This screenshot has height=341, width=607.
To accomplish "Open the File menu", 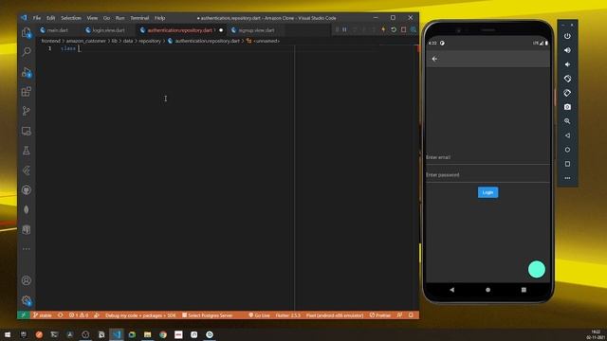I will [37, 18].
